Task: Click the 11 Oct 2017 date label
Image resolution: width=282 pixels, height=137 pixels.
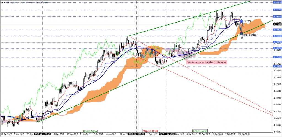Action: pyautogui.click(x=151, y=134)
